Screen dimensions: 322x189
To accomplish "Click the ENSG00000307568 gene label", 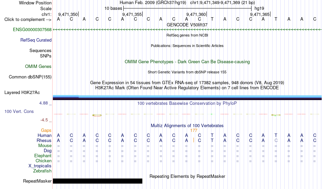I will 32,30.
